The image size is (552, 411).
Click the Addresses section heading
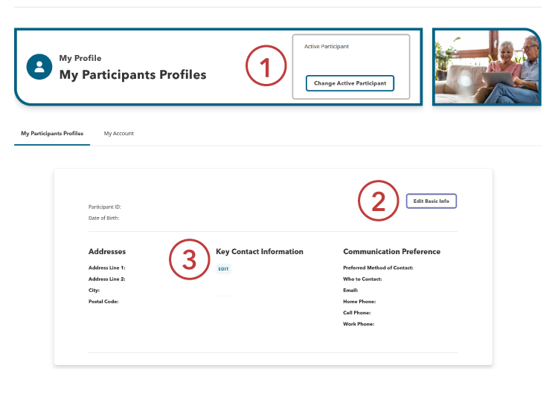(x=107, y=252)
